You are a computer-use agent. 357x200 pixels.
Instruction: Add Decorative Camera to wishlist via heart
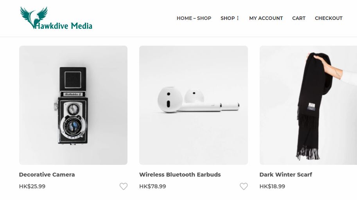(x=124, y=186)
